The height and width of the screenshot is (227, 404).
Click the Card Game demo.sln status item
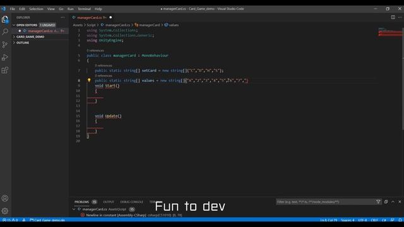click(x=47, y=220)
